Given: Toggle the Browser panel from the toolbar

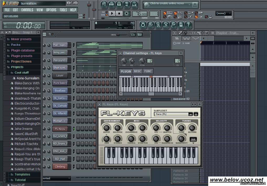Looking at the screenshot, I should click(127, 5).
